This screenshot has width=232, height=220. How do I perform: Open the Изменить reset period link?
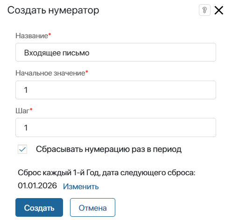81,186
